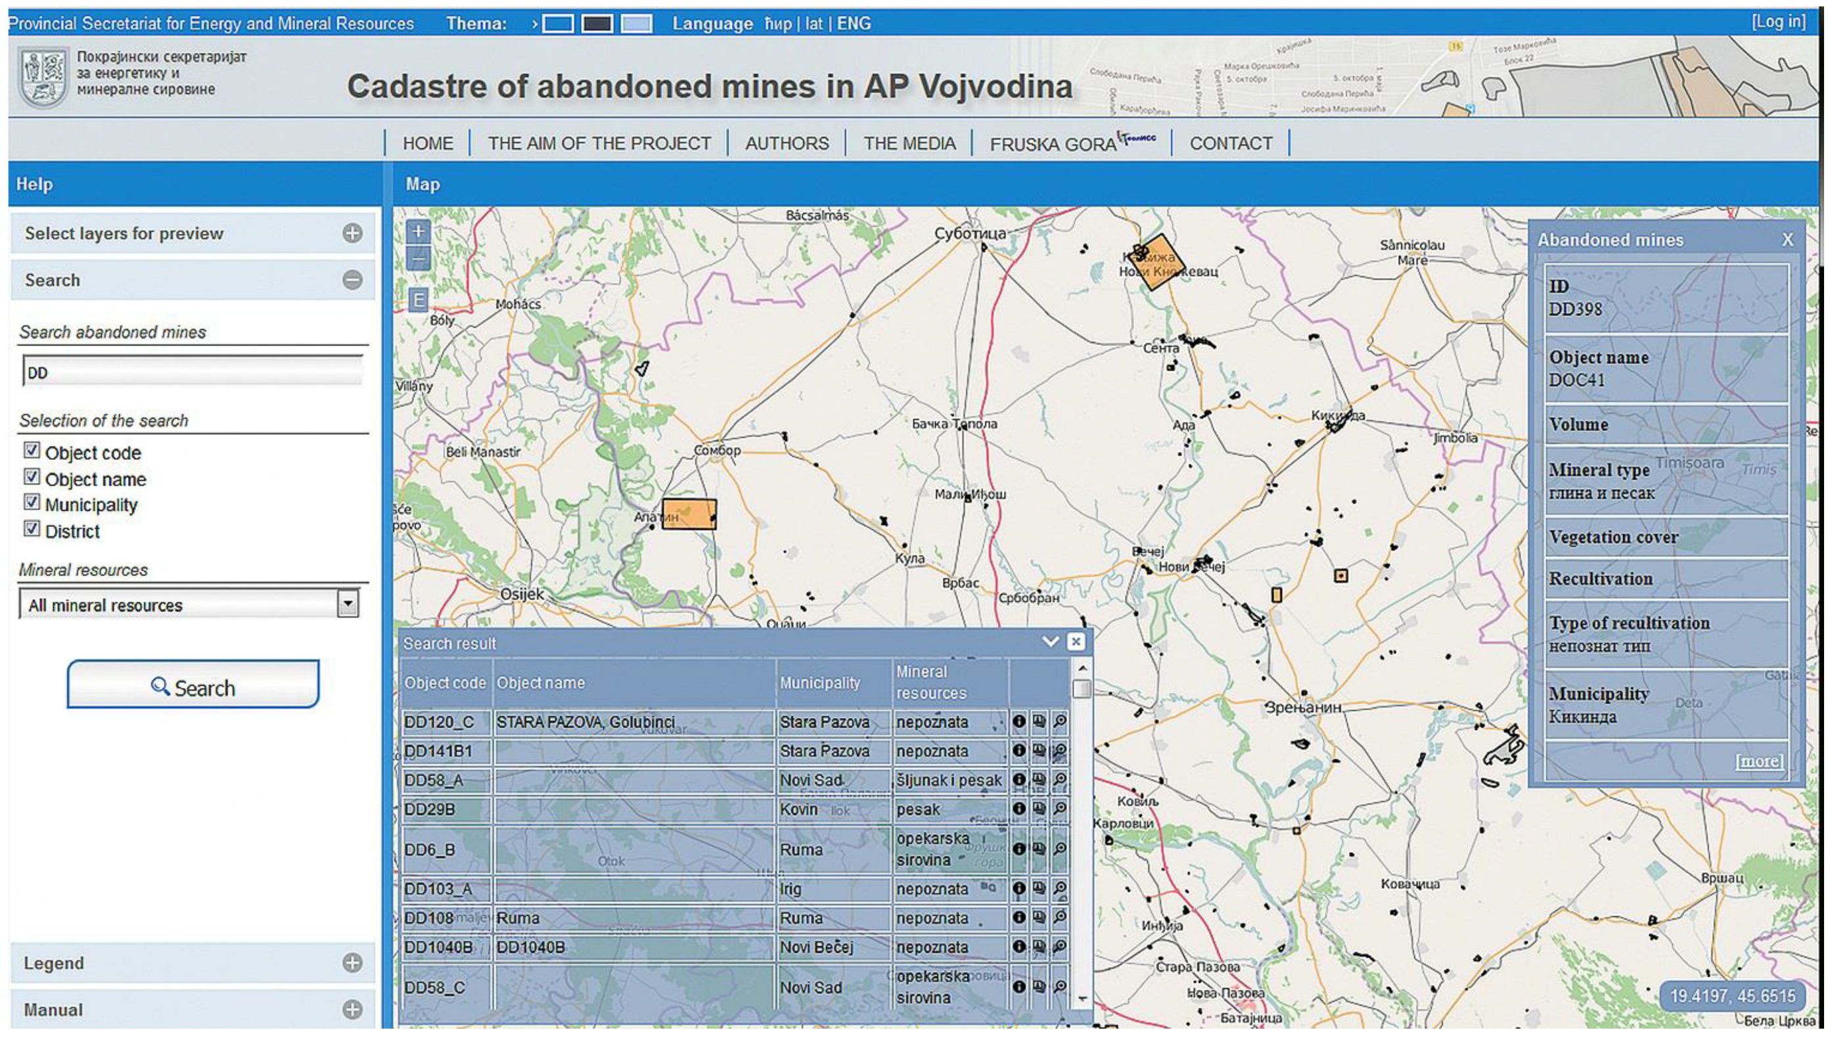Open the info icon for DD58_A
Image resolution: width=1828 pixels, height=1038 pixels.
(1018, 780)
